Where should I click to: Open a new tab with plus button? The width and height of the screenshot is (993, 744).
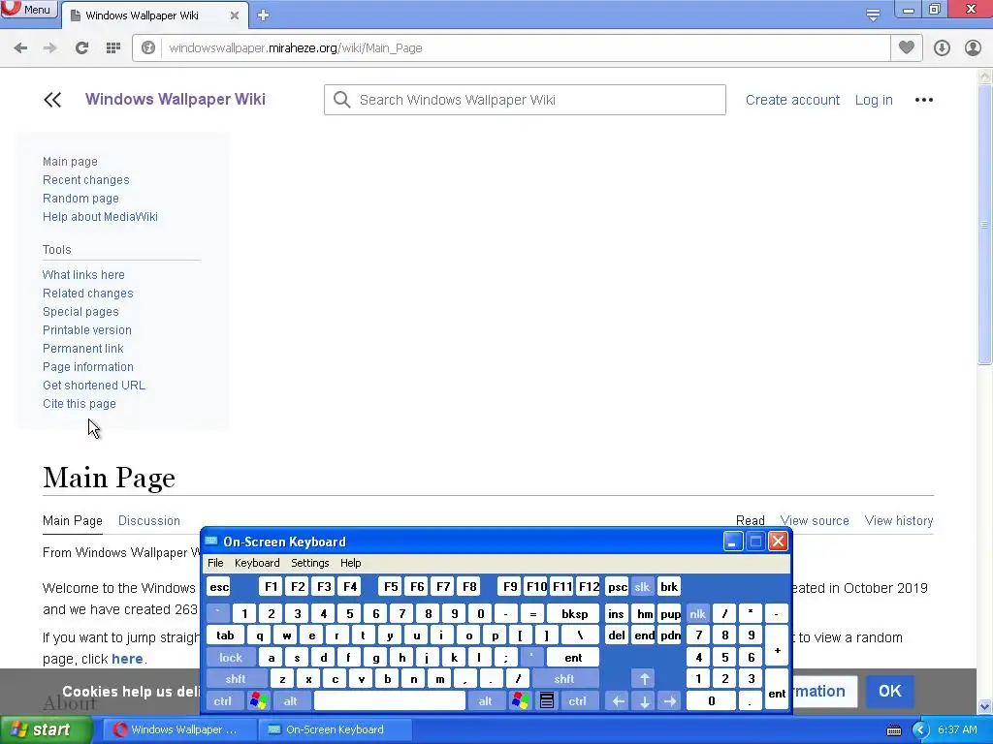pos(264,15)
